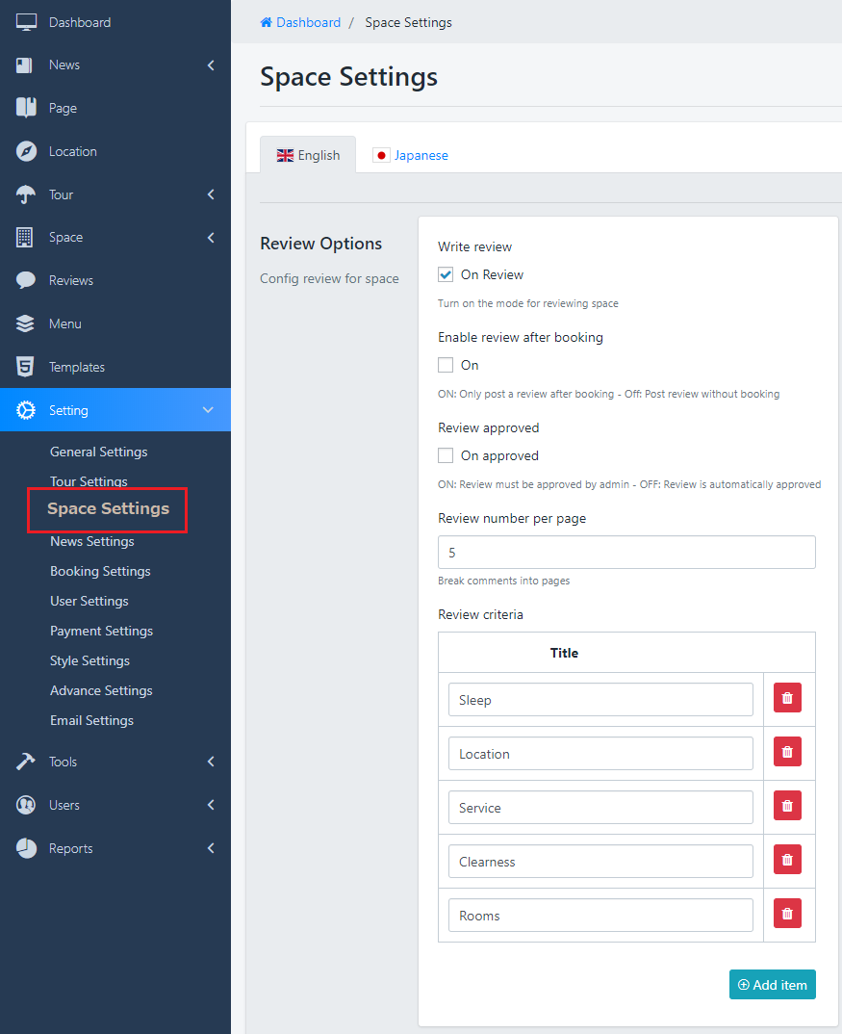Click the Service criteria title field
Image resolution: width=842 pixels, height=1034 pixels.
pos(600,808)
